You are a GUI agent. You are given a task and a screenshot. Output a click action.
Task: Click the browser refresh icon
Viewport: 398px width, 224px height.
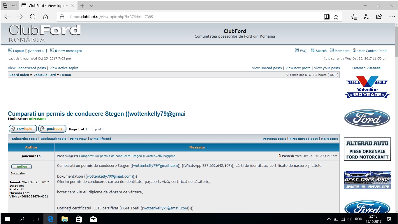coord(33,17)
